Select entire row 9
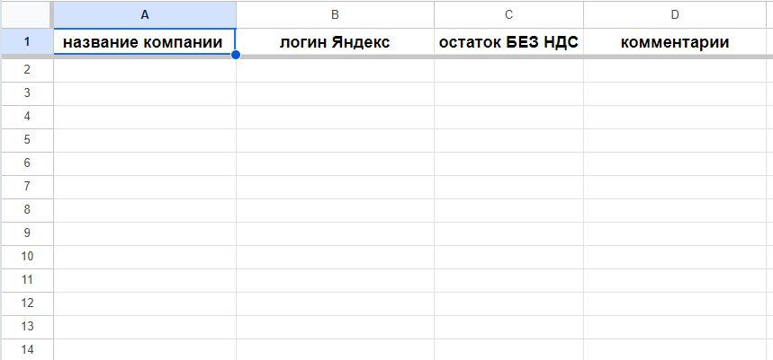The image size is (773, 360). click(x=26, y=233)
